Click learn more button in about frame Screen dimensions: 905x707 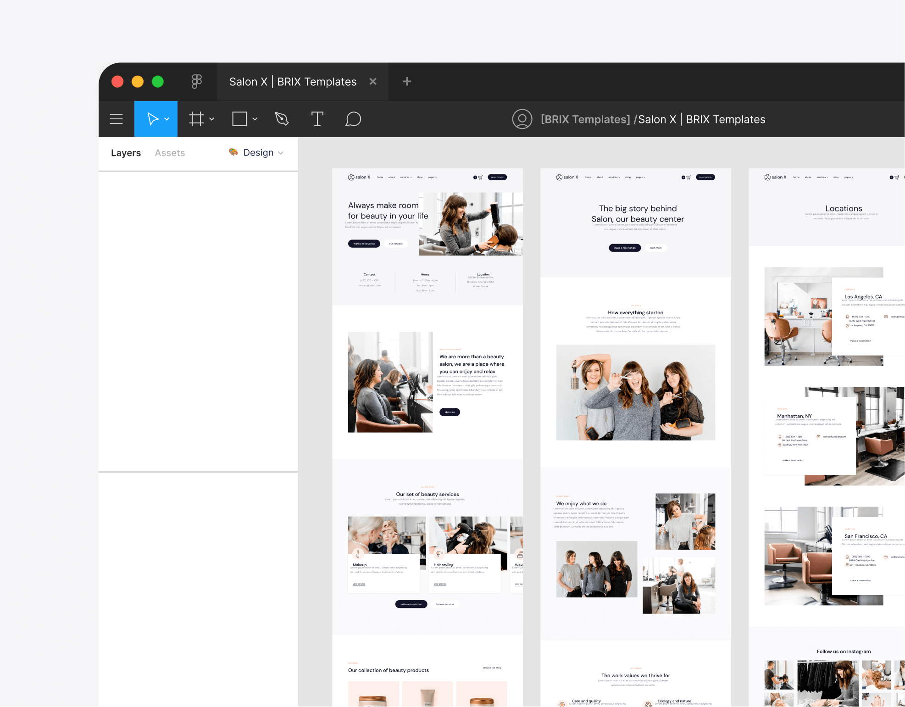pyautogui.click(x=656, y=248)
